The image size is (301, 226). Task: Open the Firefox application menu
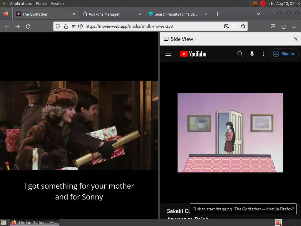[x=294, y=26]
